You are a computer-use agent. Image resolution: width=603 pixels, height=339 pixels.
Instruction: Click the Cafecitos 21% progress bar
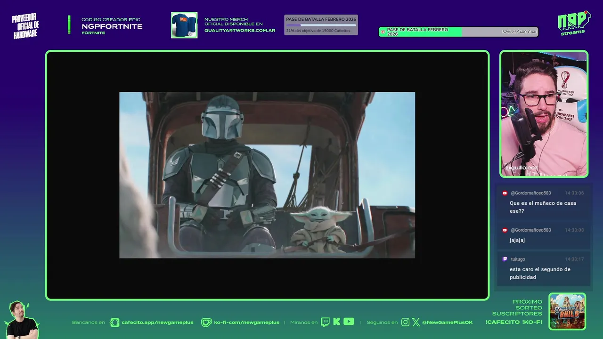(x=321, y=25)
